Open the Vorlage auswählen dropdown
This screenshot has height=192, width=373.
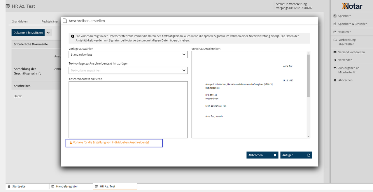(128, 54)
